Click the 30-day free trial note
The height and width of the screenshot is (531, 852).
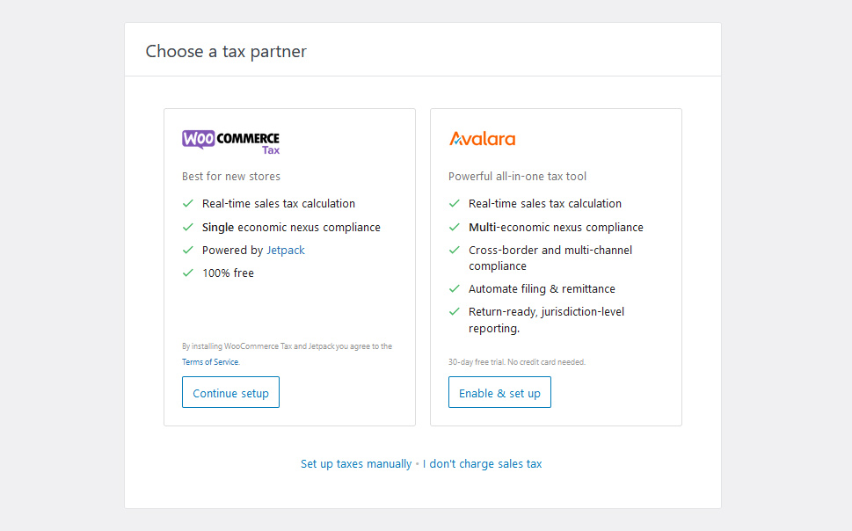[516, 362]
